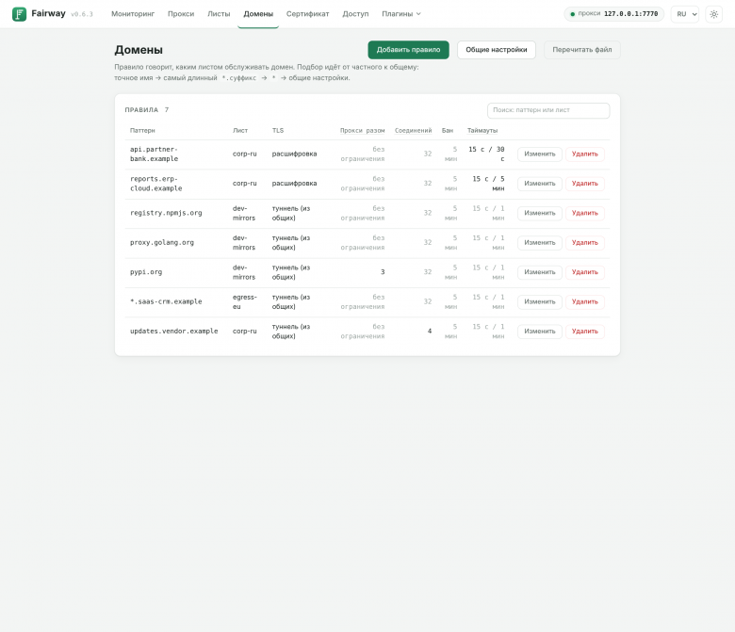Focus the rule search field
Viewport: 735px width, 632px height.
(548, 110)
